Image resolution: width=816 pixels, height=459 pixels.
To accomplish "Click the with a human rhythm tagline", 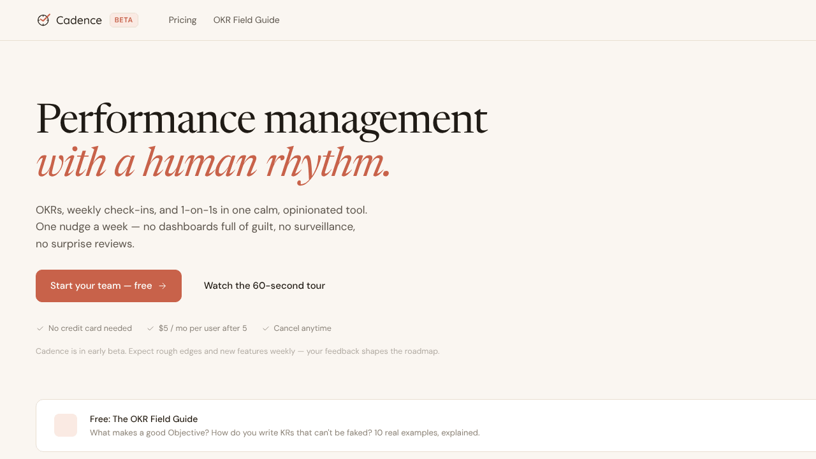I will coord(213,163).
